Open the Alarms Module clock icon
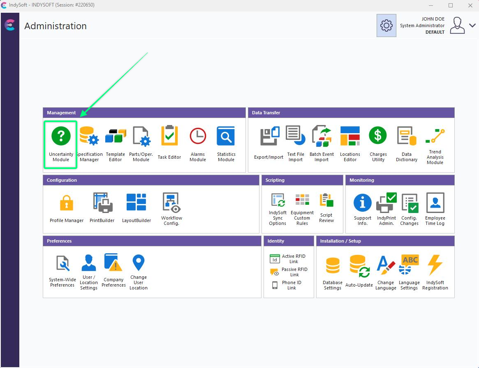Screen dimensions: 479x368 [x=198, y=136]
